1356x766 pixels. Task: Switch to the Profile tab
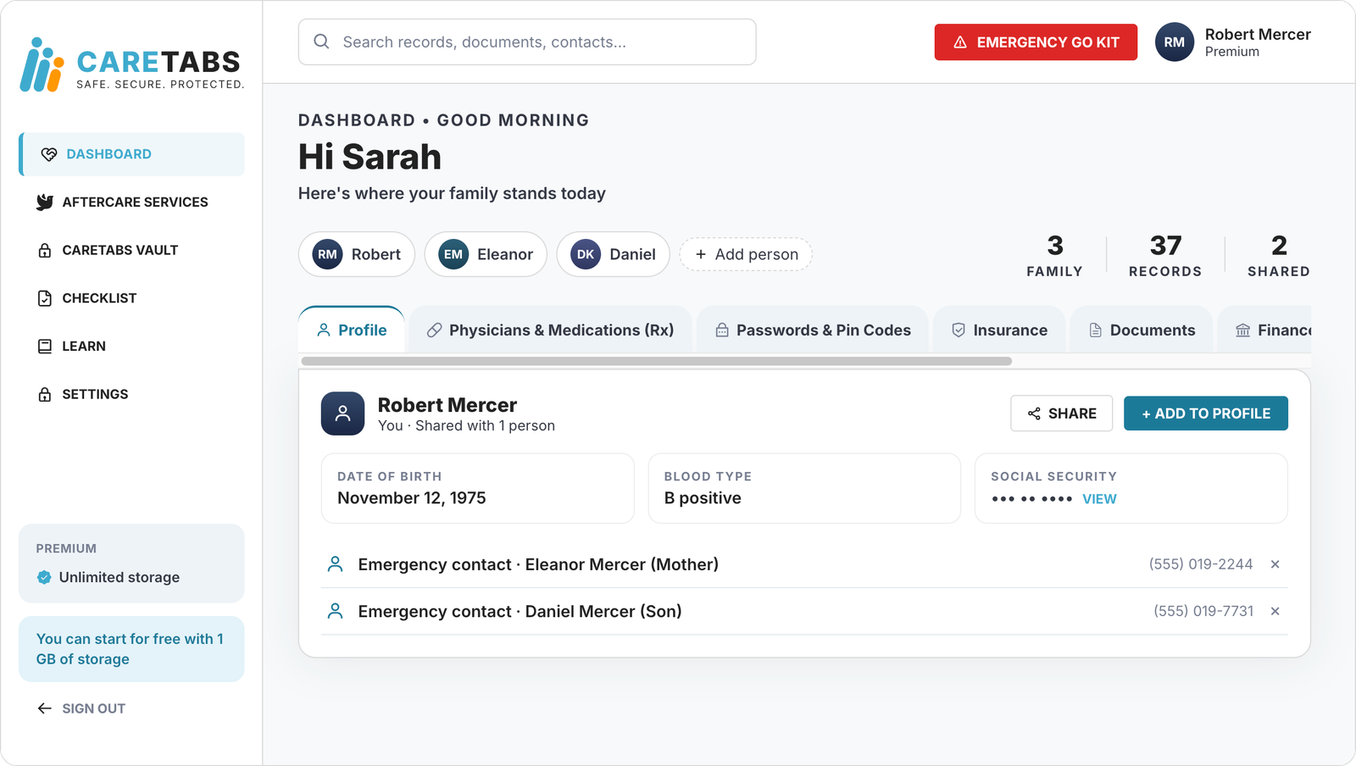tap(352, 330)
